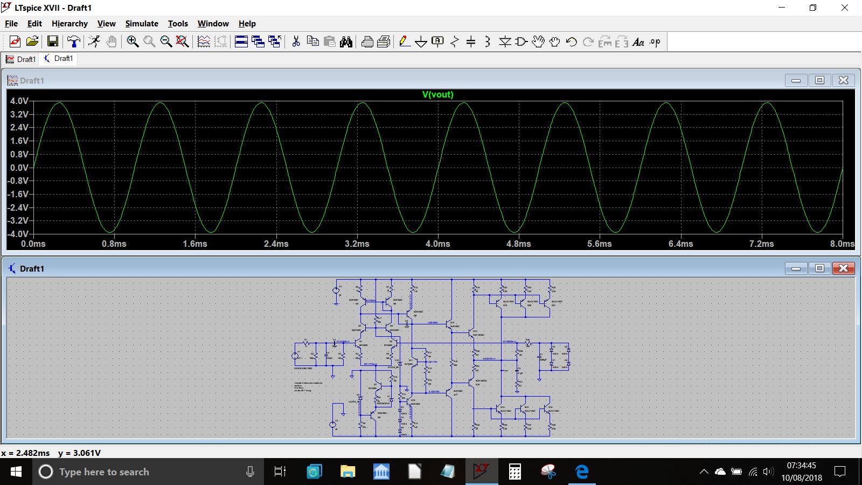Click the 4.0ms label on the time axis
Screen dimensions: 862x485
pos(437,244)
